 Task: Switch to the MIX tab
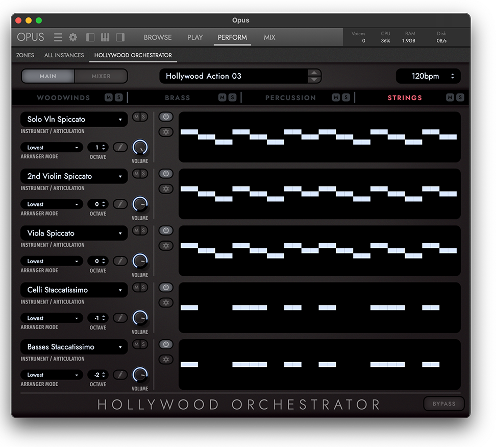click(269, 37)
